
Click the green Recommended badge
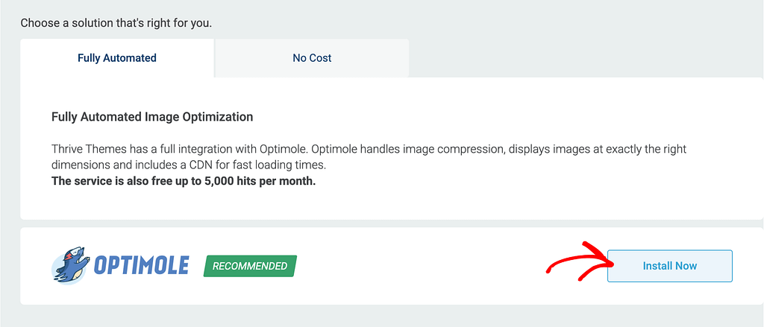(x=250, y=266)
